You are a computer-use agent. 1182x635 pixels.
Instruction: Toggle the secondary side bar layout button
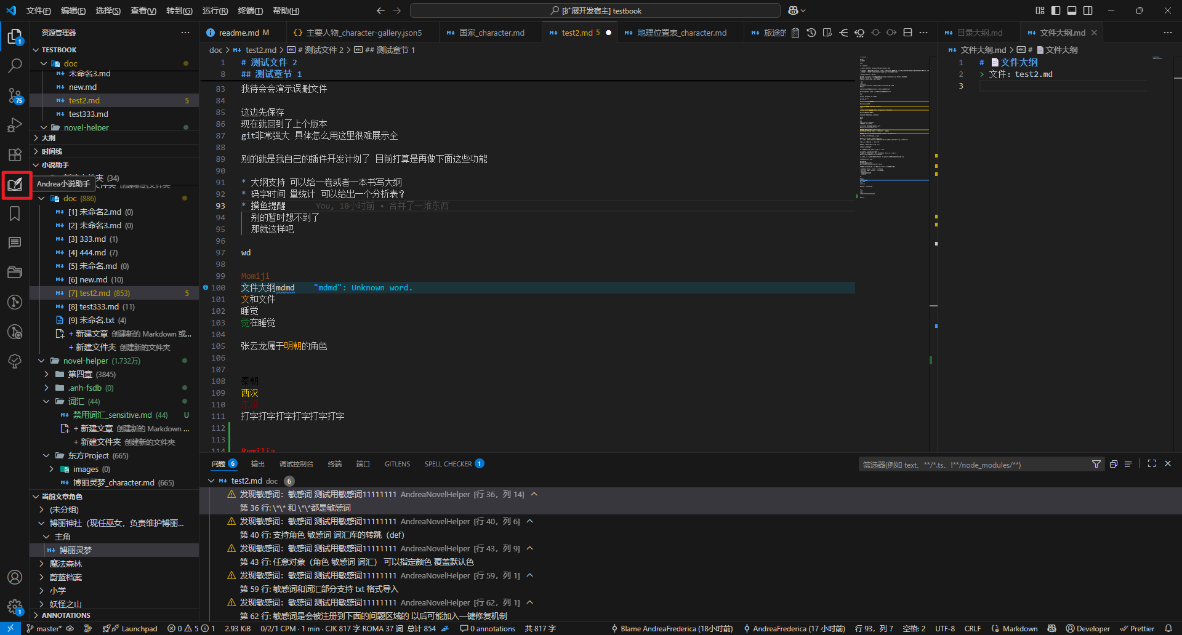pyautogui.click(x=1088, y=10)
